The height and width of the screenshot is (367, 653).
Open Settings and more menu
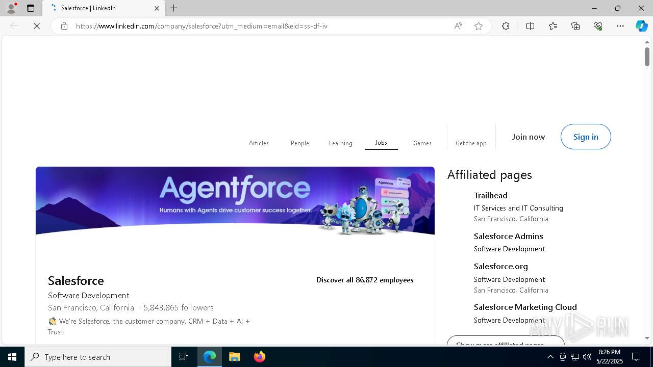620,26
